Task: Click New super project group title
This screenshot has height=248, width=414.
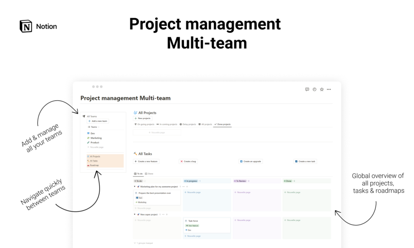Action: pos(149,215)
